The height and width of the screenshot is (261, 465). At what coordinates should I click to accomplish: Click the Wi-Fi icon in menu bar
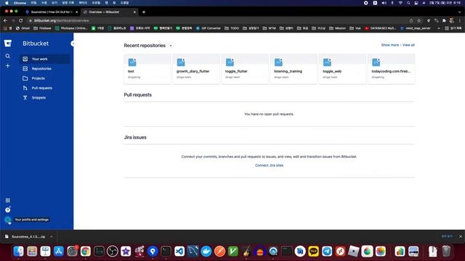pyautogui.click(x=400, y=3)
